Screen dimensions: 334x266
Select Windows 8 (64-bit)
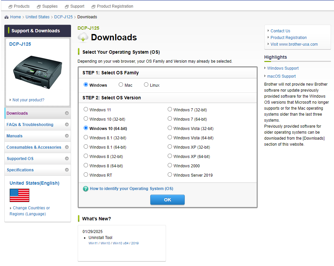pos(86,165)
